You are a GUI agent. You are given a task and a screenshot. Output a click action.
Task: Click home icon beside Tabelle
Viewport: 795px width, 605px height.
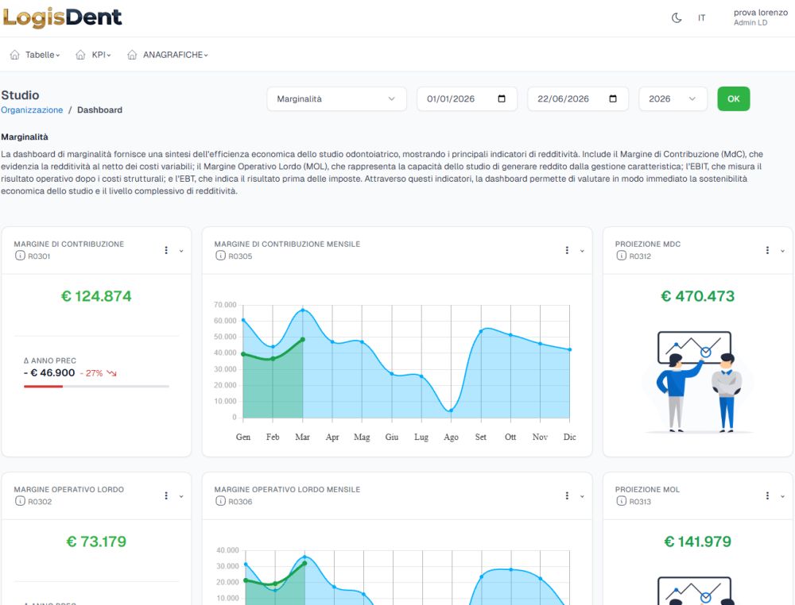tap(14, 55)
